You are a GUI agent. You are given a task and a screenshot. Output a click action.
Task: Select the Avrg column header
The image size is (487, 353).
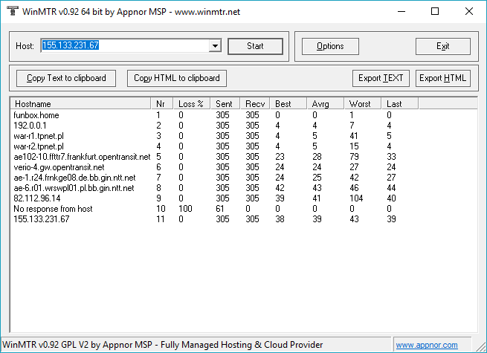pos(326,103)
